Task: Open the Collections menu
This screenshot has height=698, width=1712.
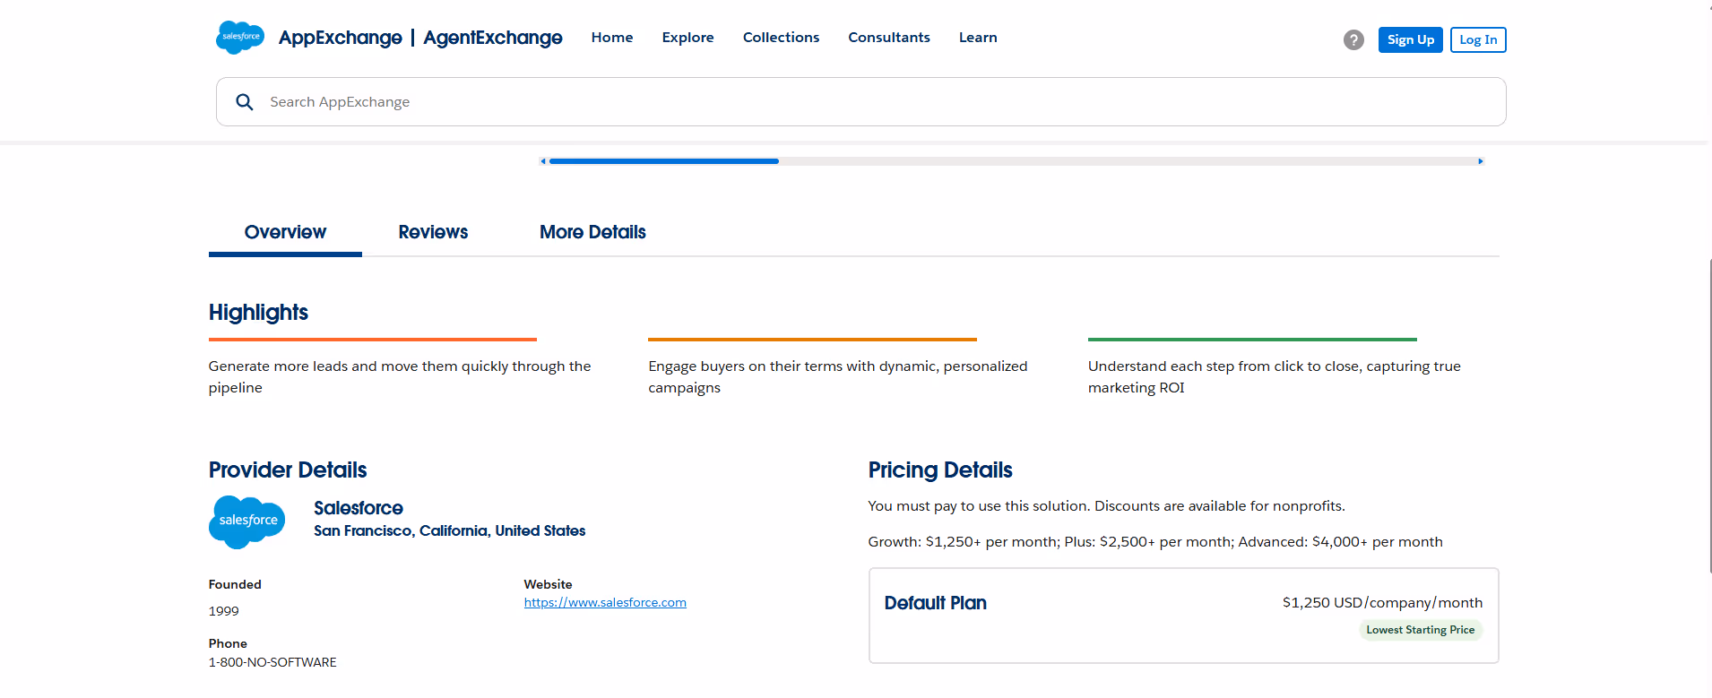Action: pos(782,38)
